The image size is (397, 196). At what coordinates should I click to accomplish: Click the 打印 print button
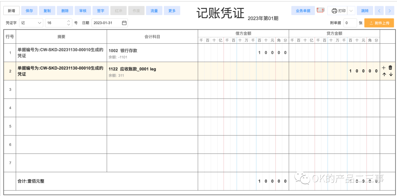pyautogui.click(x=338, y=11)
